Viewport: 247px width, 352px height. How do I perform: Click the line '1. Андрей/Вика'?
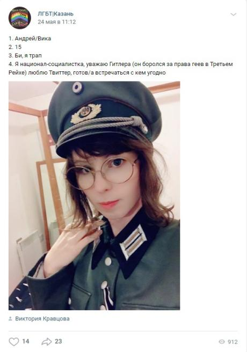(30, 39)
